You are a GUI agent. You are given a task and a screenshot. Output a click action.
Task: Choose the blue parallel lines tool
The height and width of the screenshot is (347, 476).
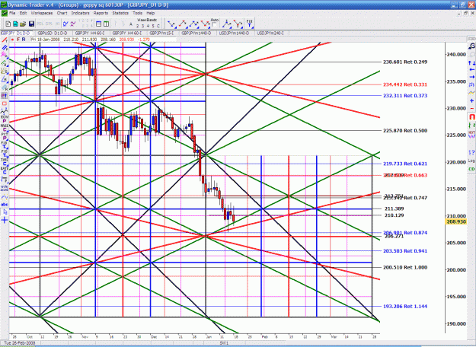point(5,48)
